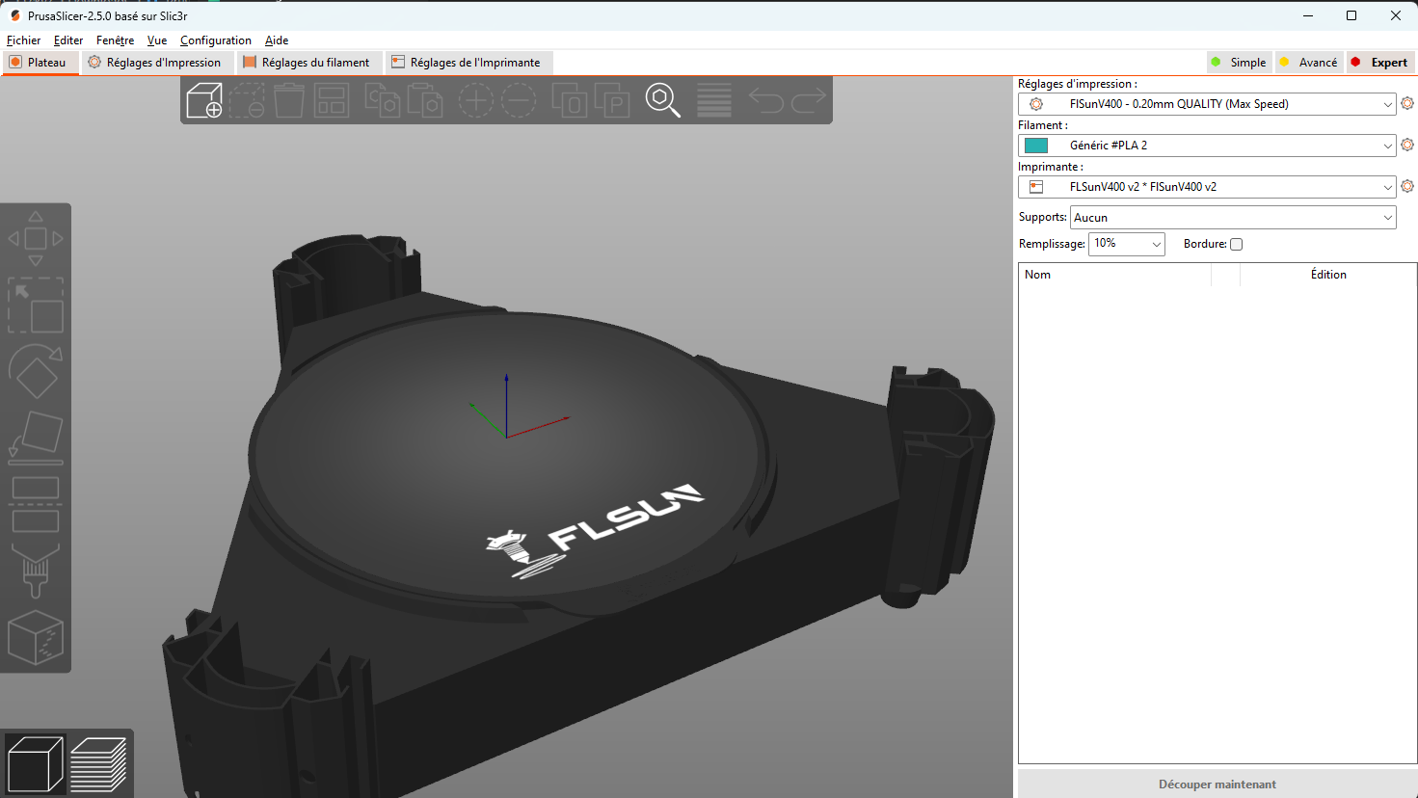Select the Scale tool in left toolbar
1418x798 pixels.
[36, 305]
